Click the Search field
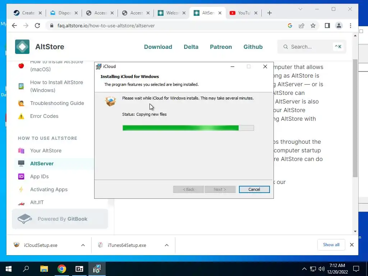368x276 pixels. click(x=312, y=47)
